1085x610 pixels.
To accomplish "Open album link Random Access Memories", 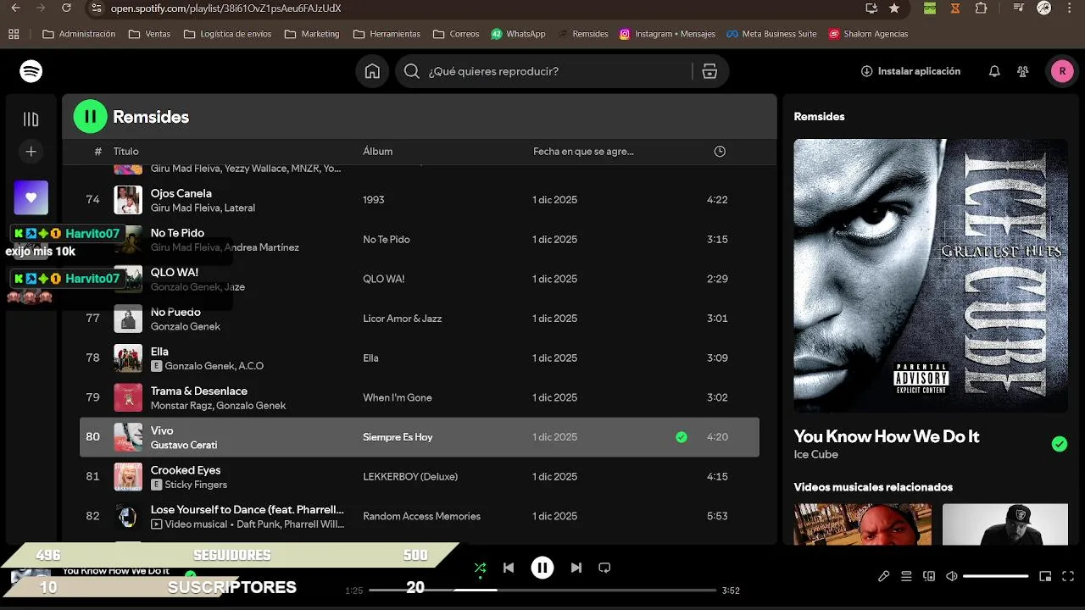I will [421, 516].
